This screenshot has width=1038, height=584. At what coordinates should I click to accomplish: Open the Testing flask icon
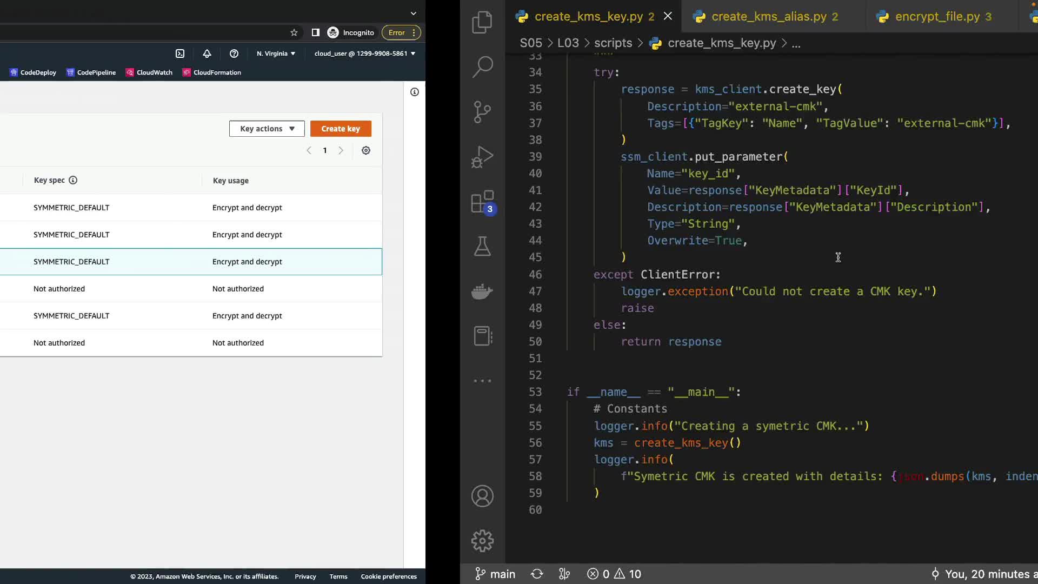pyautogui.click(x=482, y=247)
